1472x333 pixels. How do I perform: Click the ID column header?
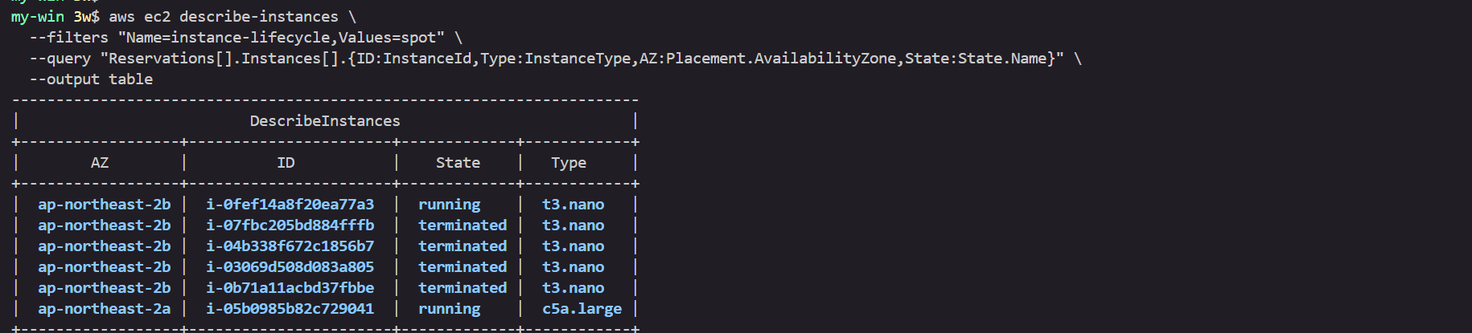click(286, 163)
